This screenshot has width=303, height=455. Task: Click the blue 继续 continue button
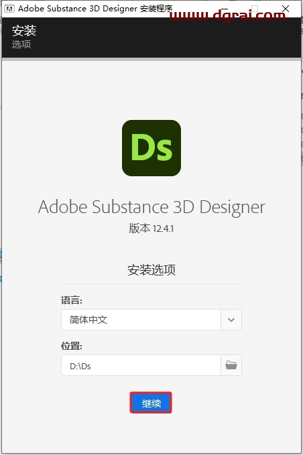[x=151, y=403]
